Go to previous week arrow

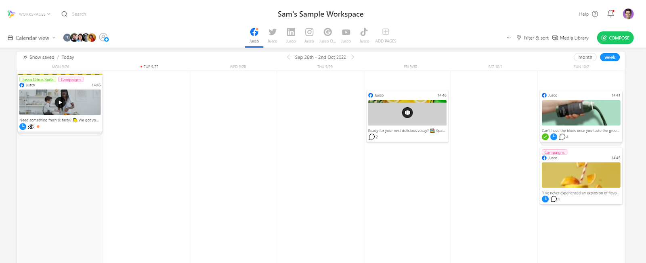pos(289,57)
